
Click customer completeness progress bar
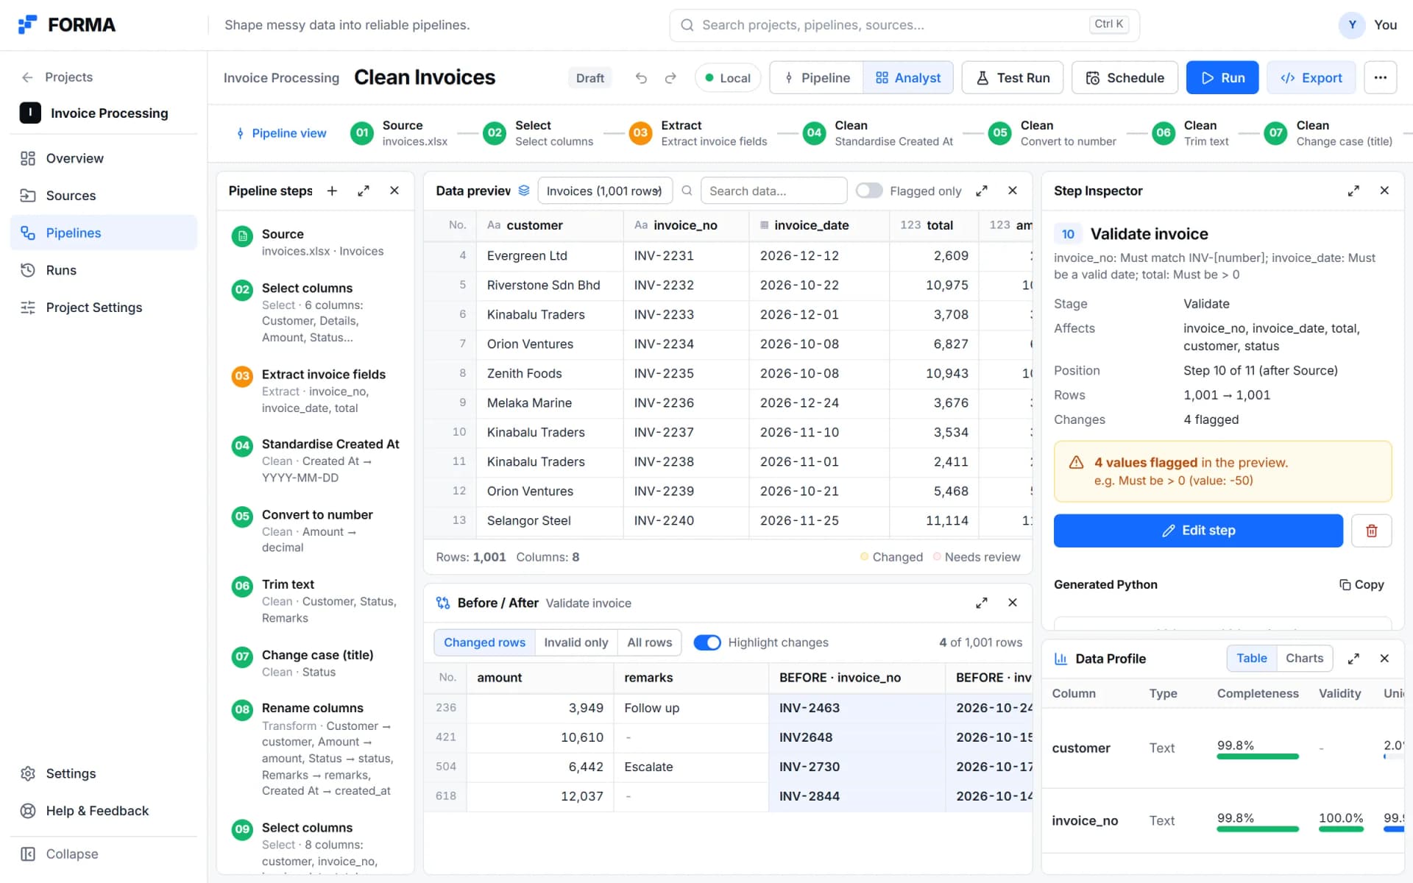coord(1258,756)
